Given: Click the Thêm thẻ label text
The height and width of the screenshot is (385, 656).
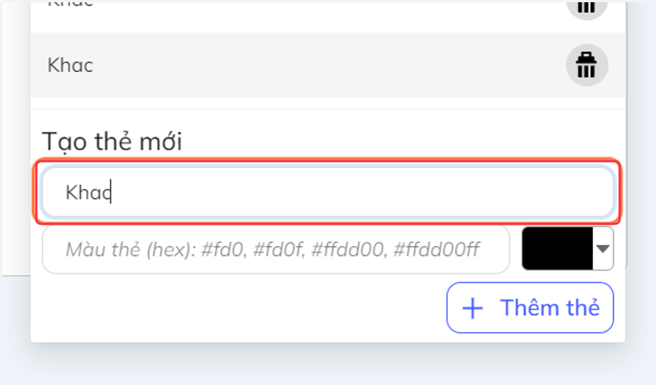Looking at the screenshot, I should (550, 307).
